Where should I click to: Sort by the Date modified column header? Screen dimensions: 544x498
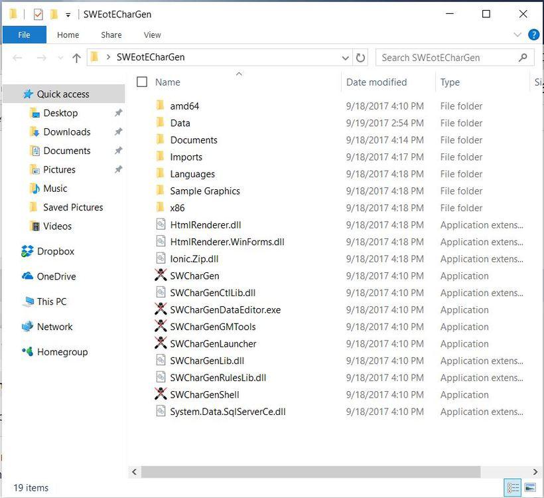(x=376, y=82)
